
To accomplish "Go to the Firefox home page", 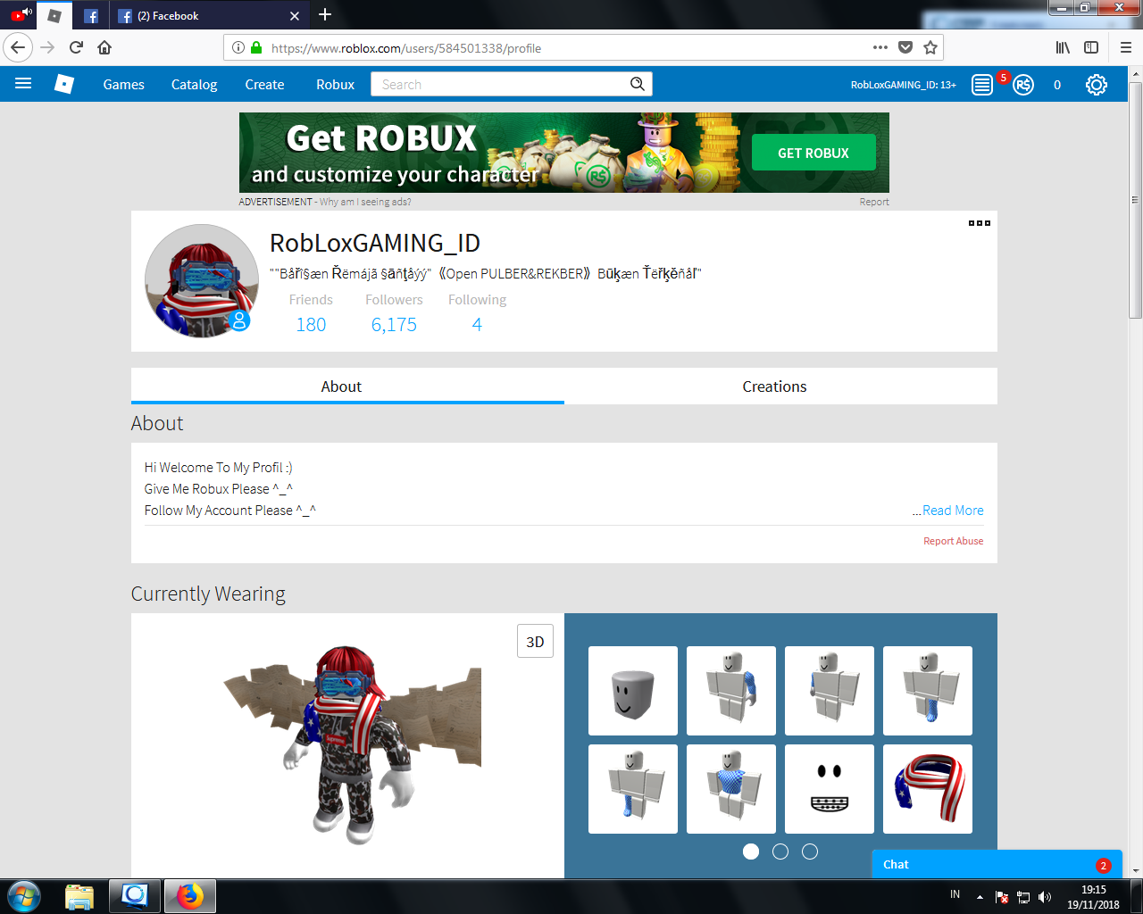I will (x=104, y=47).
